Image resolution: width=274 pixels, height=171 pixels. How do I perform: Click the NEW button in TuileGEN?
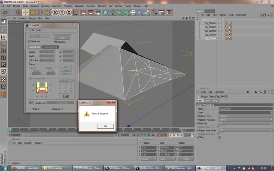(62, 37)
